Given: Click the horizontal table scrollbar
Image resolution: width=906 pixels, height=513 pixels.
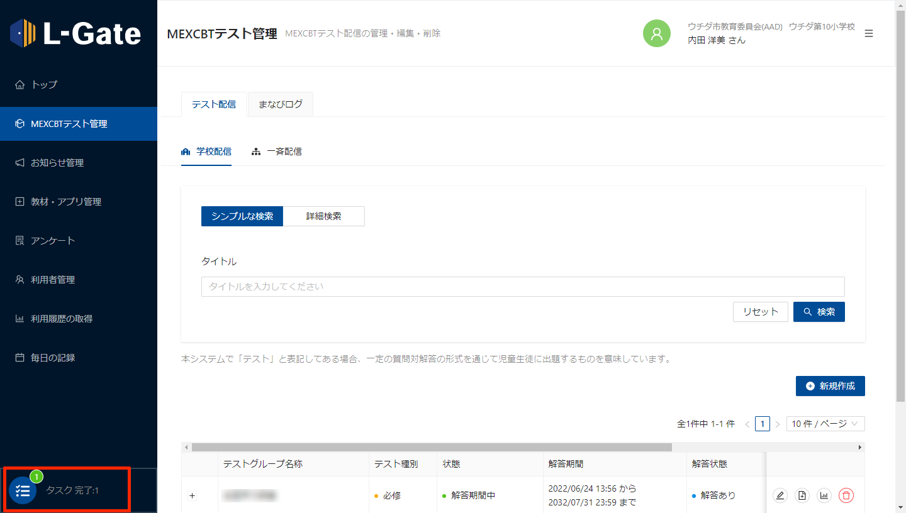Looking at the screenshot, I should pyautogui.click(x=432, y=447).
